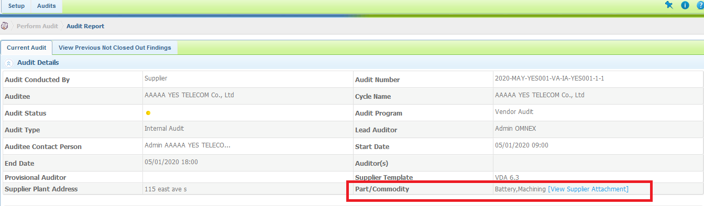Collapse the Audit Details section

9,63
